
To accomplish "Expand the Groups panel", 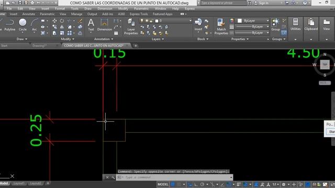I will [x=278, y=39].
